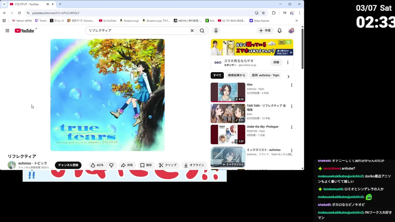Download video with オフライン button
Viewport: 395px width, 222px height.
(194, 165)
